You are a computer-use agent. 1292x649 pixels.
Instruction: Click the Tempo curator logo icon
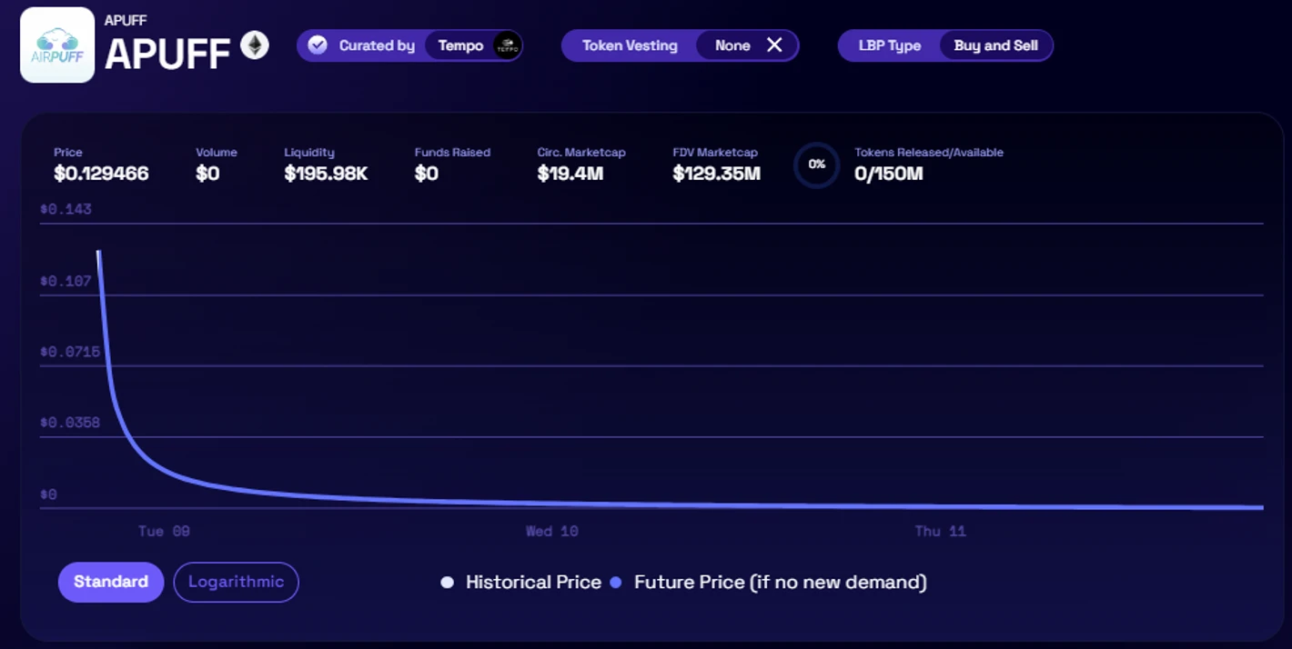pyautogui.click(x=507, y=45)
